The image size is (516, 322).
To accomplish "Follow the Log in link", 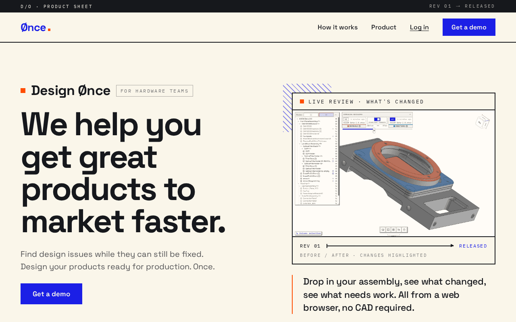I will 419,27.
